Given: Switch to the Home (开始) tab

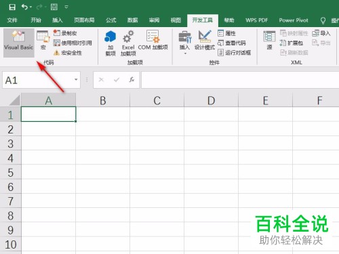Looking at the screenshot, I should coord(36,20).
